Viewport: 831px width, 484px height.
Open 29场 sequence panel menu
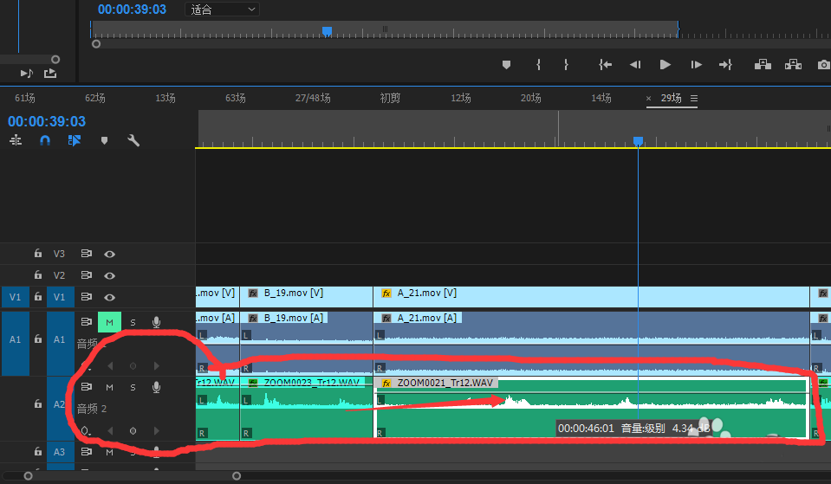(693, 99)
